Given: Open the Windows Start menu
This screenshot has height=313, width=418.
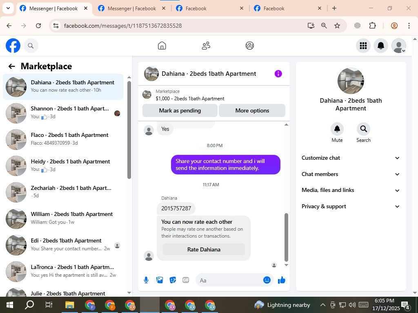Looking at the screenshot, I should 10,305.
